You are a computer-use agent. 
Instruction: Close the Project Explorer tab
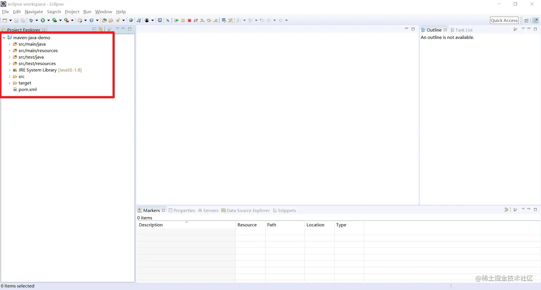pyautogui.click(x=44, y=30)
